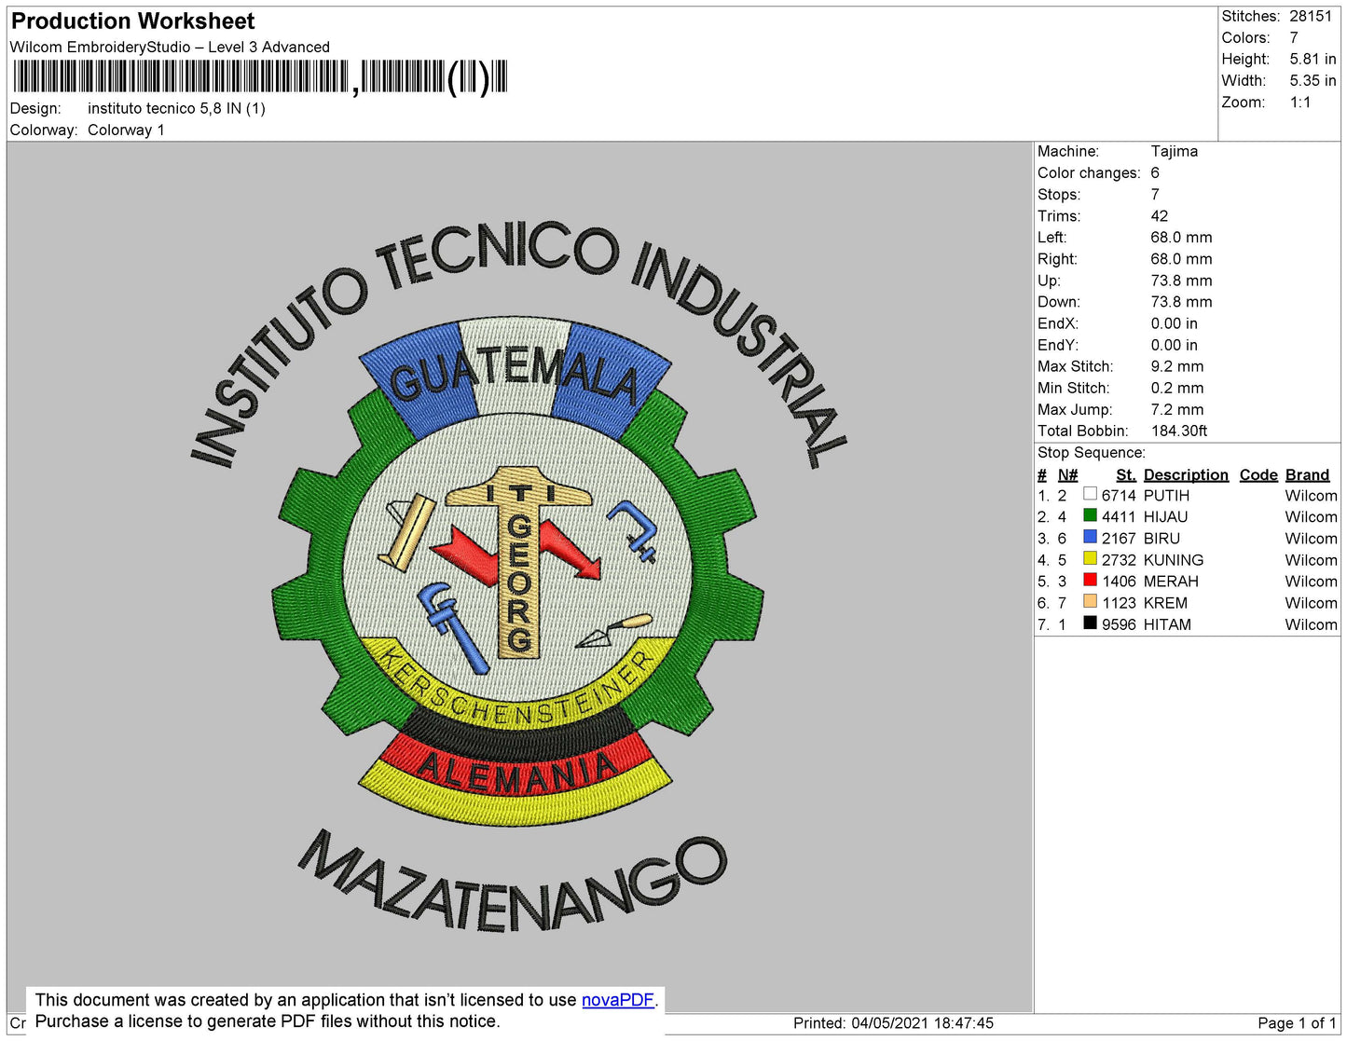Click the yellow KUNING color swatch
The image size is (1347, 1041).
pos(1090,558)
